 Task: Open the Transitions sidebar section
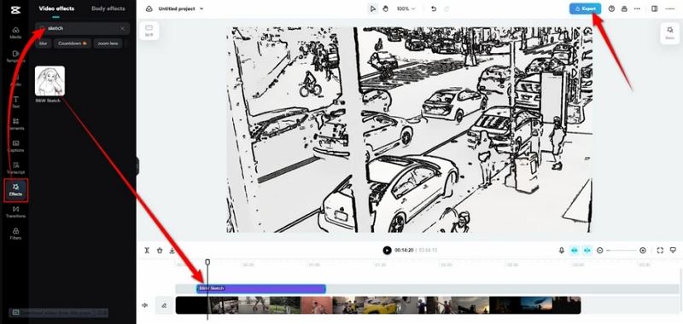pos(15,211)
